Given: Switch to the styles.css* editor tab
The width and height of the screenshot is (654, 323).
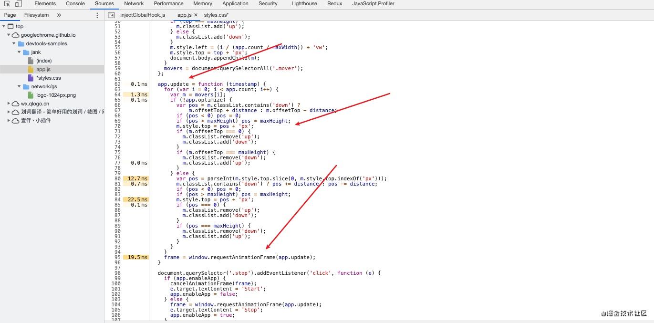Looking at the screenshot, I should pos(216,15).
